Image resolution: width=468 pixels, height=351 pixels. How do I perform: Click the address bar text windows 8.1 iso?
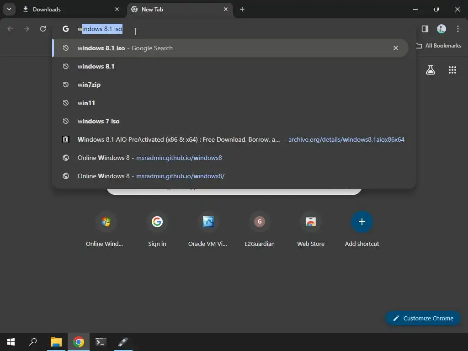coord(100,29)
